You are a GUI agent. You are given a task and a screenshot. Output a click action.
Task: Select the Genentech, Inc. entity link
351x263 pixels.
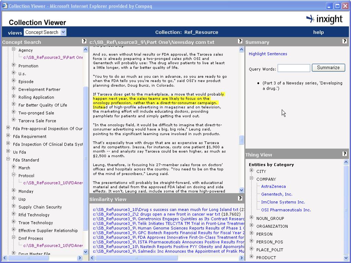pyautogui.click(x=277, y=195)
